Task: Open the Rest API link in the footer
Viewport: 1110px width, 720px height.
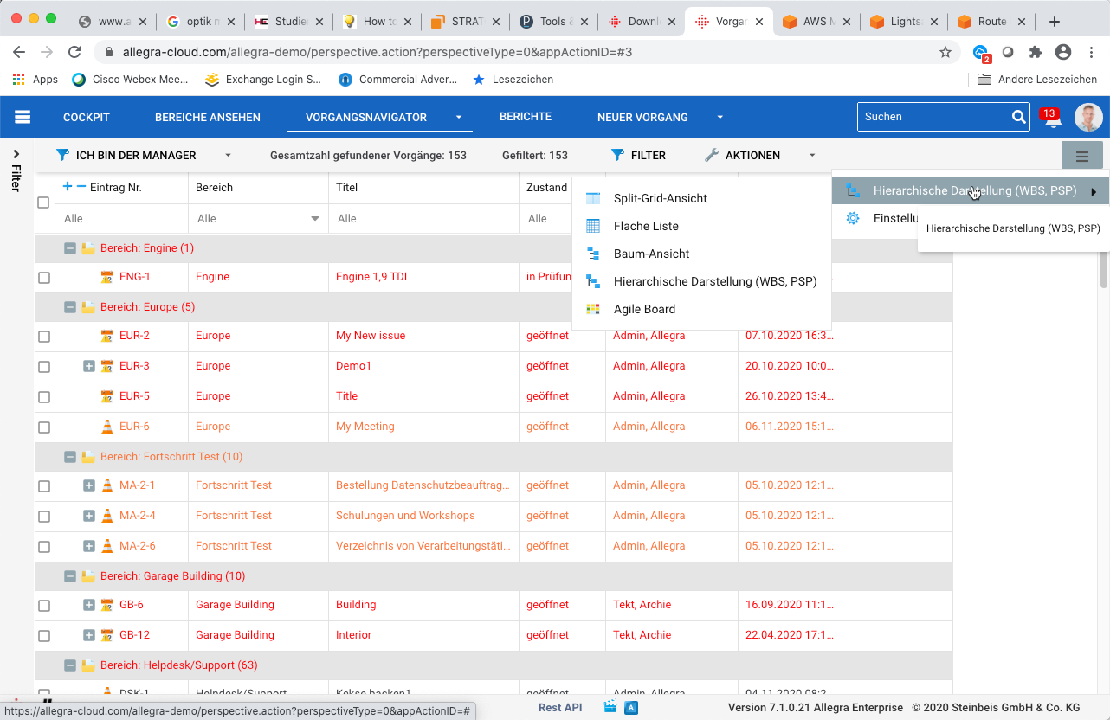Action: click(559, 708)
